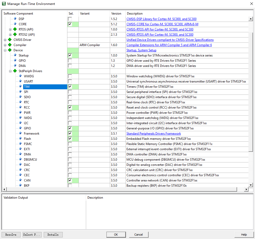Open Help for this dialog
Viewport: 255px width, 239px height.
(x=244, y=235)
